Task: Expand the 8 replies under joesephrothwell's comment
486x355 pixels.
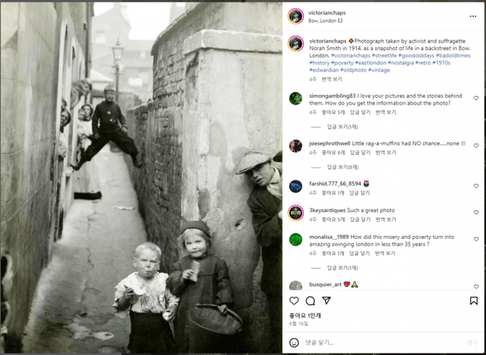Action: 342,168
